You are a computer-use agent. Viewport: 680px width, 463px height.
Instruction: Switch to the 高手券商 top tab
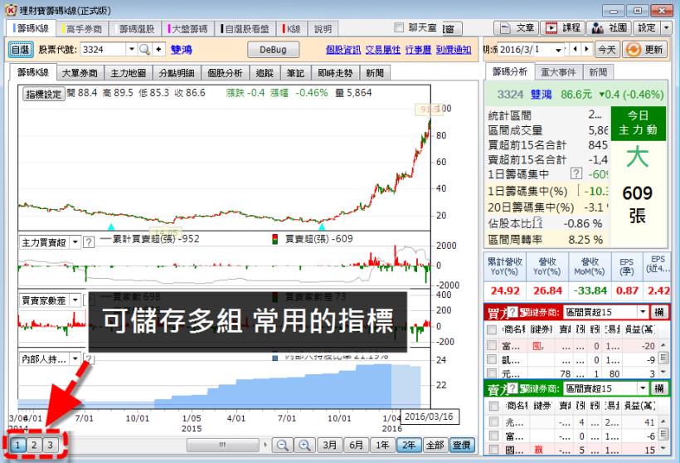tap(82, 29)
